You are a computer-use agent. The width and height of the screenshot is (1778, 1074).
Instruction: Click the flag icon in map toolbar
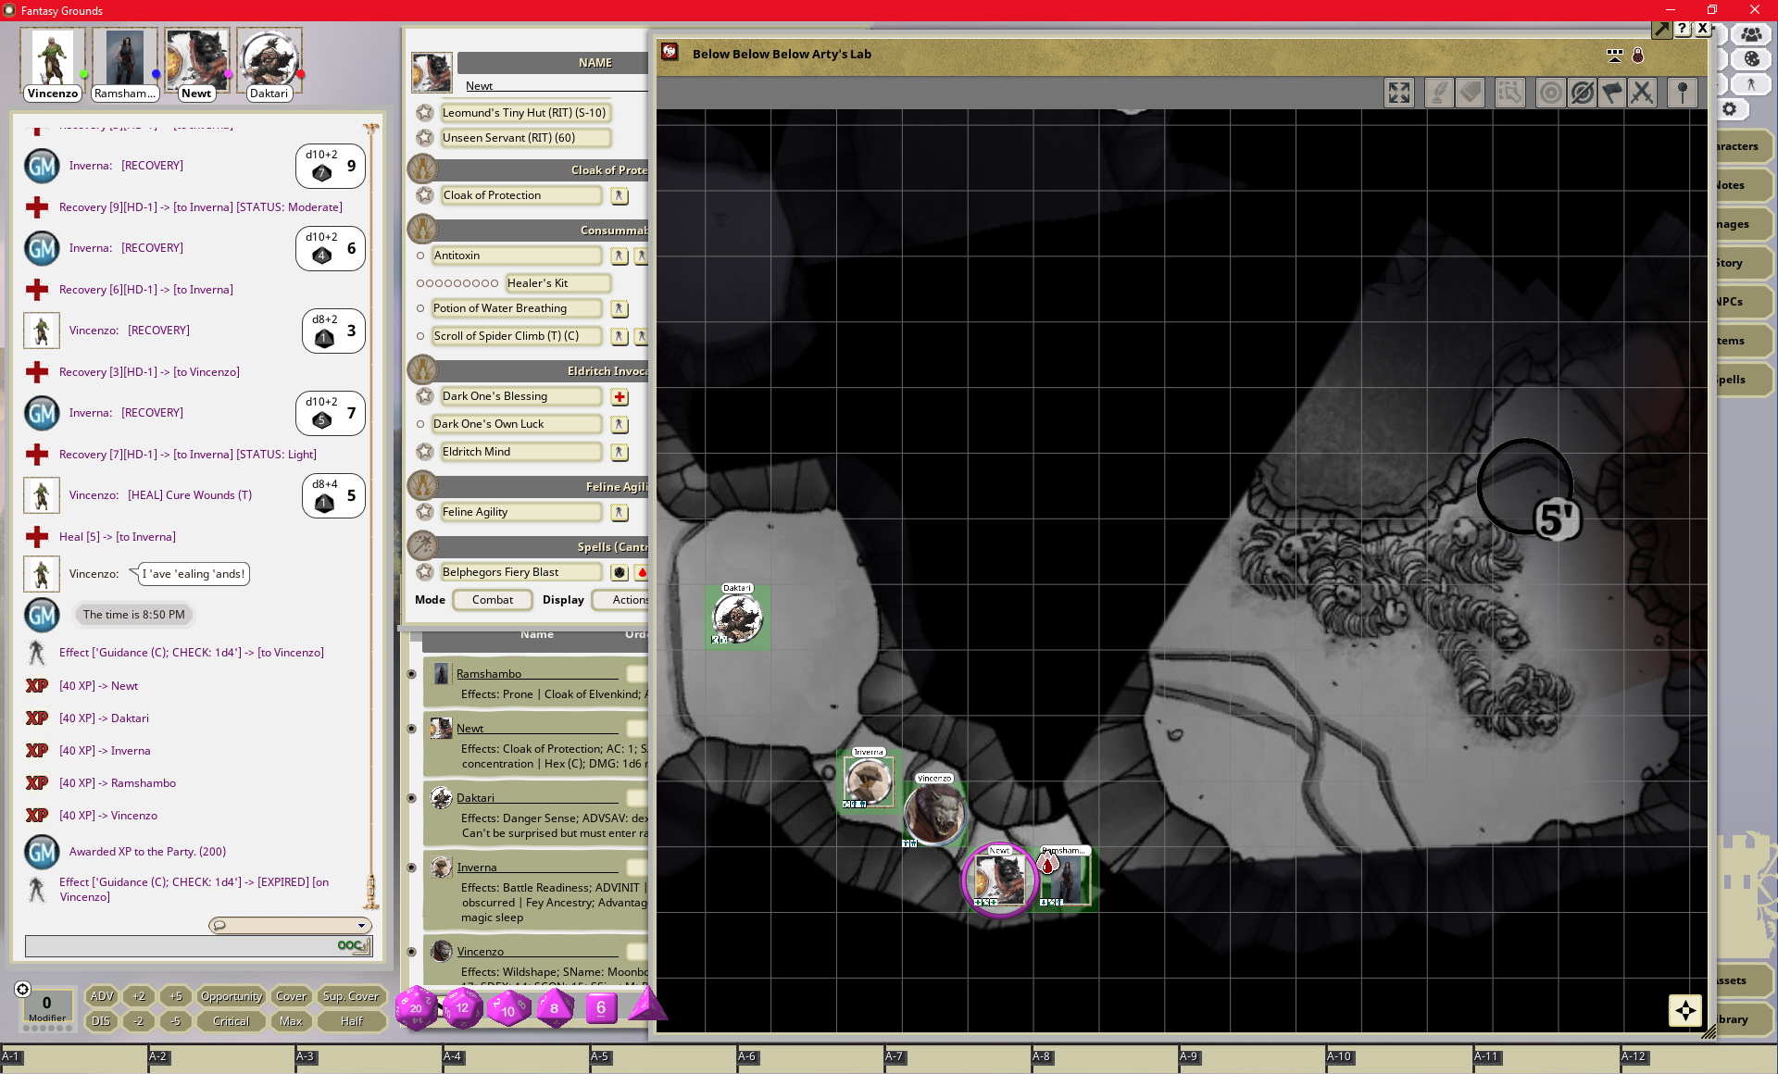(x=1612, y=93)
